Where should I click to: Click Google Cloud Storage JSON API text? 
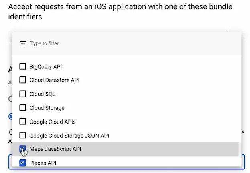[69, 136]
